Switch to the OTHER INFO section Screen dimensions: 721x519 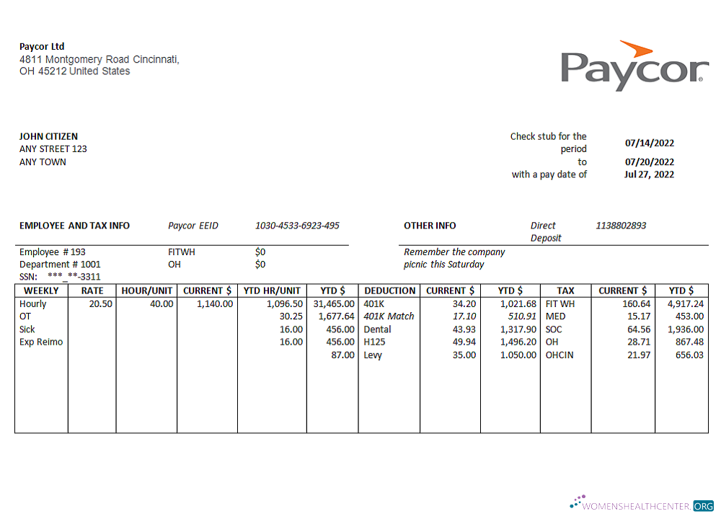coord(430,226)
